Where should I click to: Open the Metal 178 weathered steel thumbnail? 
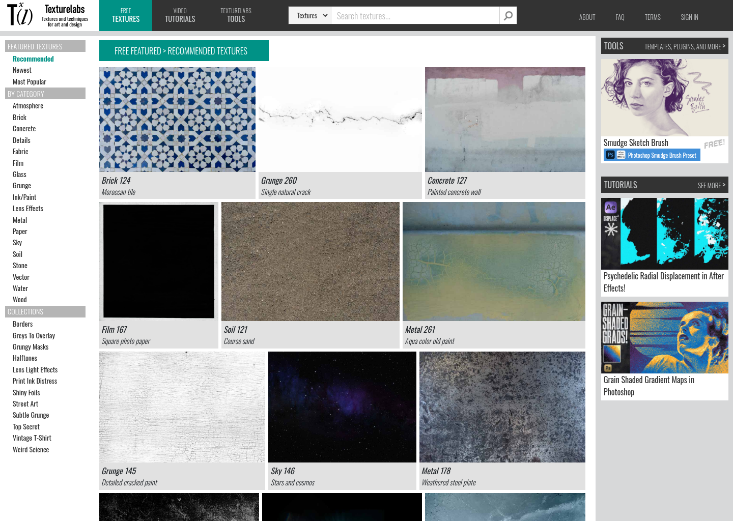[x=502, y=407]
